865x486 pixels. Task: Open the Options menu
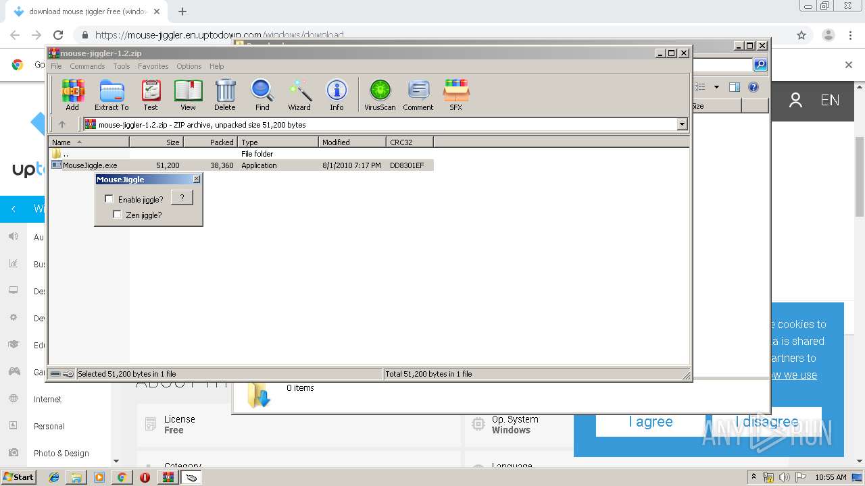click(x=189, y=66)
